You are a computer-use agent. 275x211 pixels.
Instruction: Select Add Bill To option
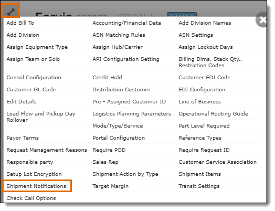tap(20, 23)
